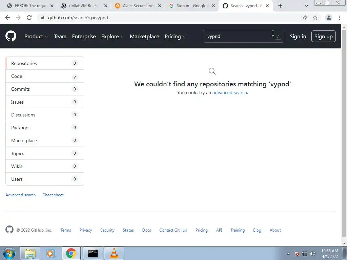Close the Avast SecureLine tab
Image resolution: width=347 pixels, height=260 pixels.
(x=160, y=6)
